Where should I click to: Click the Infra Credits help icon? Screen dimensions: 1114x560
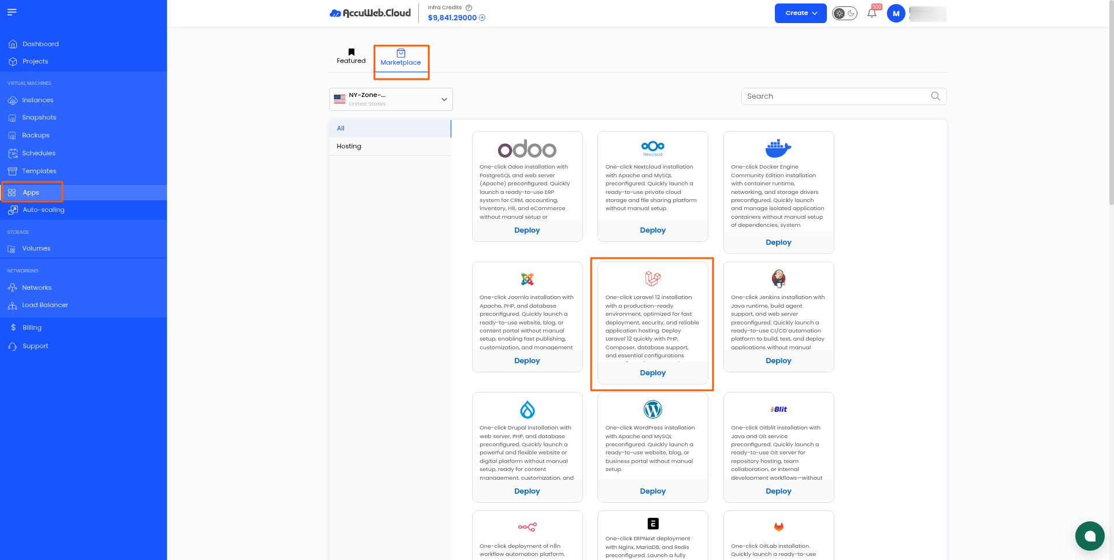[x=469, y=8]
